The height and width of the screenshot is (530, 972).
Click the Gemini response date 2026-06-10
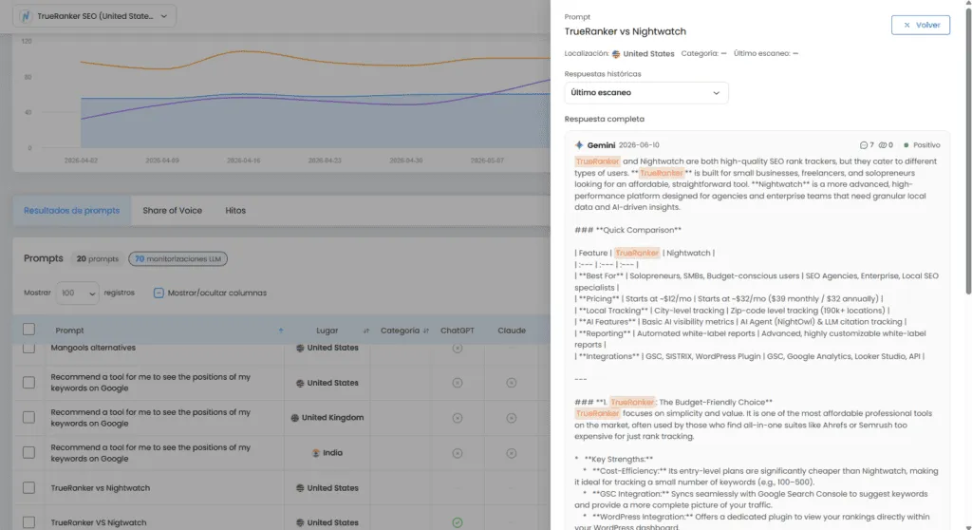click(x=639, y=145)
